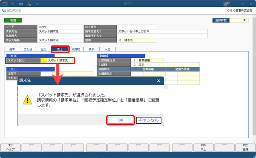The height and width of the screenshot is (158, 256).
Task: Click the 売上 主部門 input field
Action: (47, 74)
